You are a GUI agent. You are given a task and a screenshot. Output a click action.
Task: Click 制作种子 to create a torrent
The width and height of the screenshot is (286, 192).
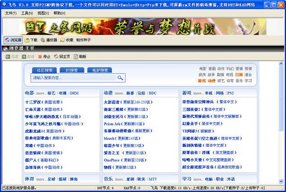83,40
